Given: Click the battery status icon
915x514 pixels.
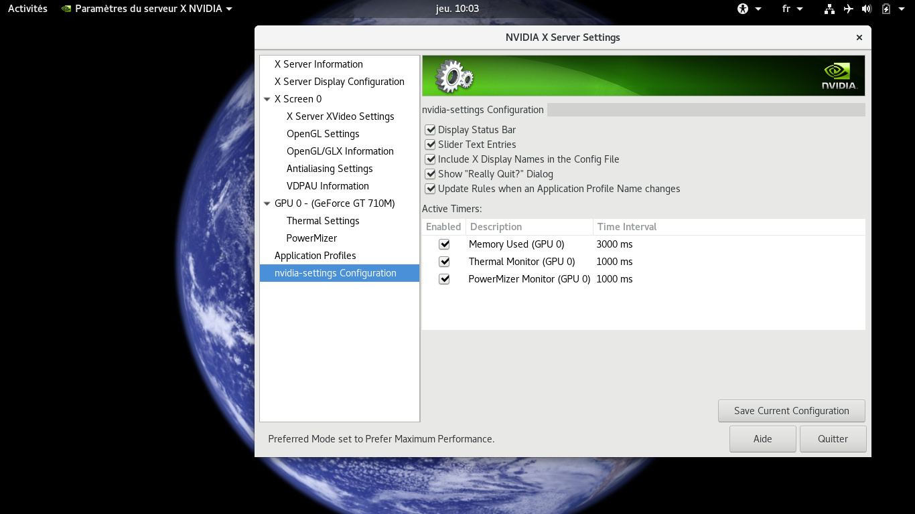Looking at the screenshot, I should 886,9.
